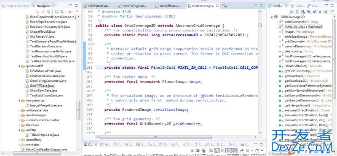Collapse the comment fold at line 106
The height and width of the screenshot is (156, 337).
[x=94, y=91]
